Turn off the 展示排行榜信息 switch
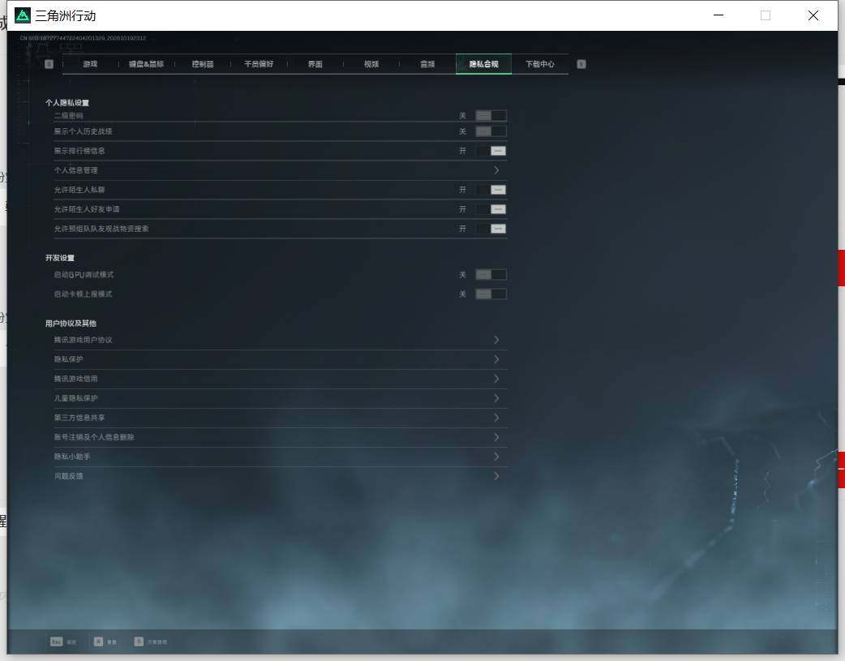Image resolution: width=845 pixels, height=661 pixels. (x=491, y=151)
